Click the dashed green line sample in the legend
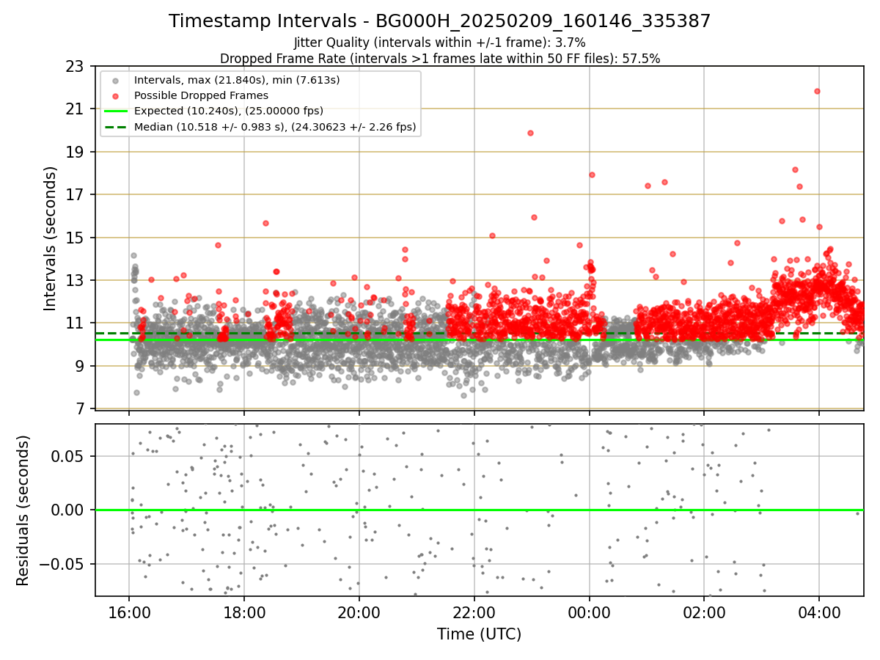This screenshot has height=660, width=880. coord(114,127)
